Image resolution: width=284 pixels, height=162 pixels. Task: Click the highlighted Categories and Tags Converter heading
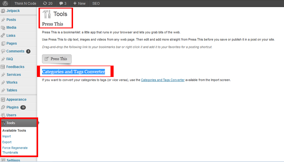pyautogui.click(x=73, y=72)
